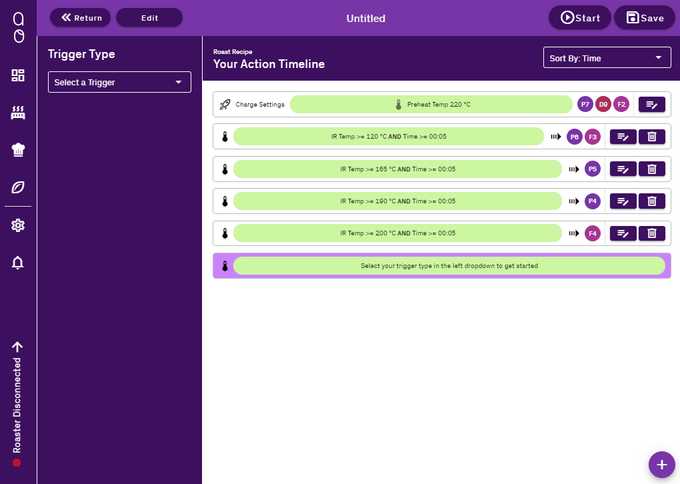The image size is (680, 484).
Task: Delete the IR Temp >= 120 °C trigger
Action: pyautogui.click(x=651, y=137)
